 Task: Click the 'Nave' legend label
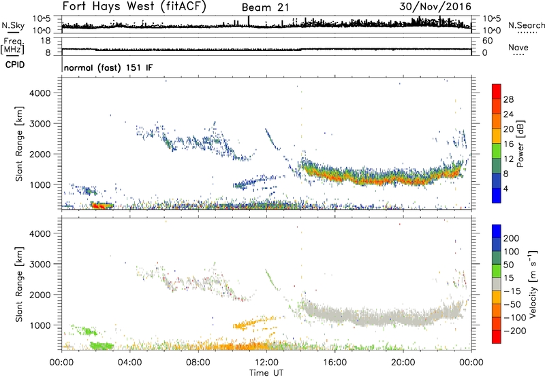tap(518, 47)
